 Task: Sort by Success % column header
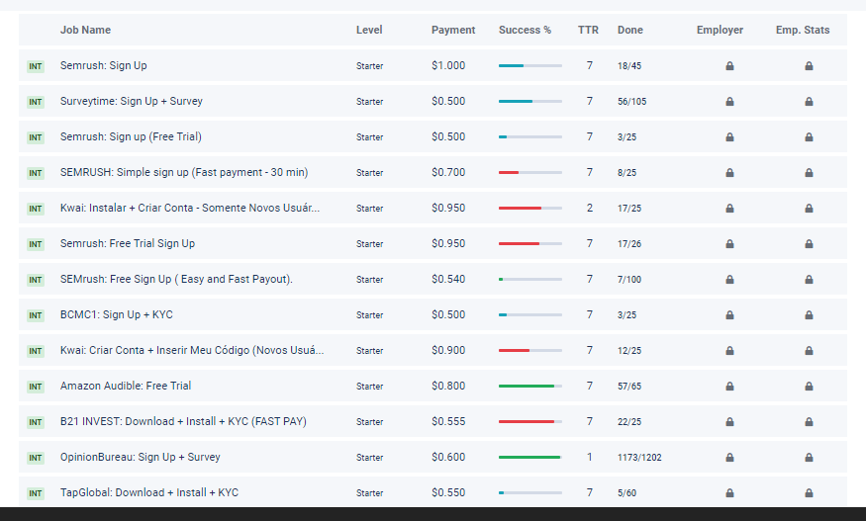(525, 30)
